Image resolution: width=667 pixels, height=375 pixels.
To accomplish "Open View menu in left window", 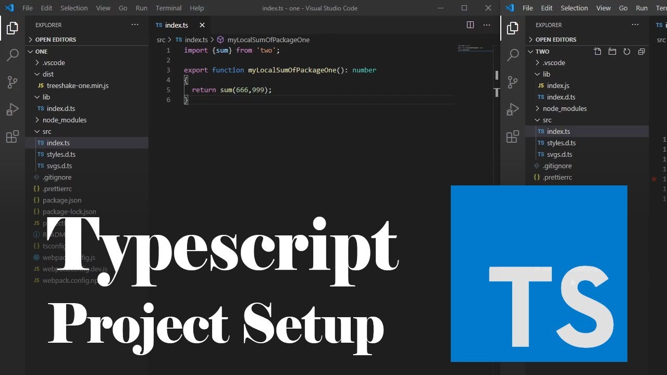I will click(x=103, y=8).
